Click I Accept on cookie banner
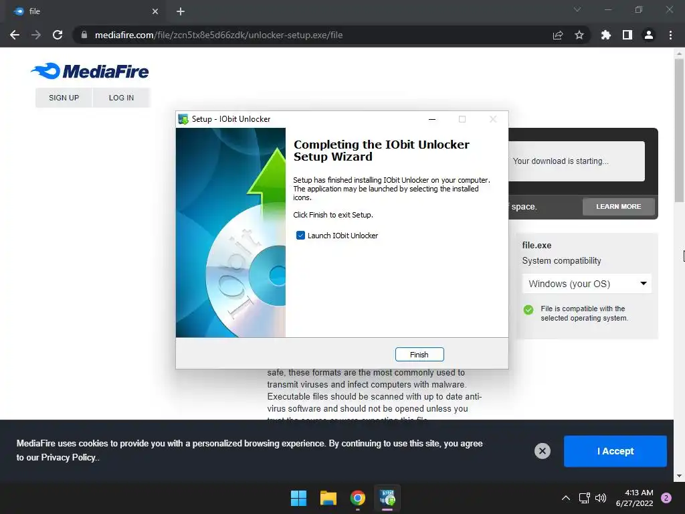Viewport: 685px width, 514px height. tap(615, 451)
